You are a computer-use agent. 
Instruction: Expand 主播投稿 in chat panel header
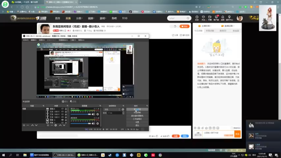point(205,26)
